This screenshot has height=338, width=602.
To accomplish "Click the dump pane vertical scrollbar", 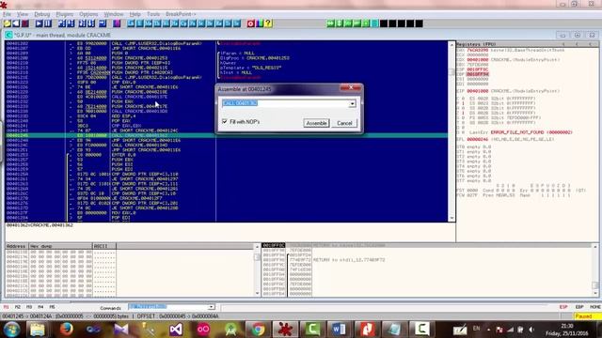I will (x=257, y=269).
